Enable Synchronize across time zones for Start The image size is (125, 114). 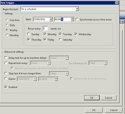click(77, 19)
